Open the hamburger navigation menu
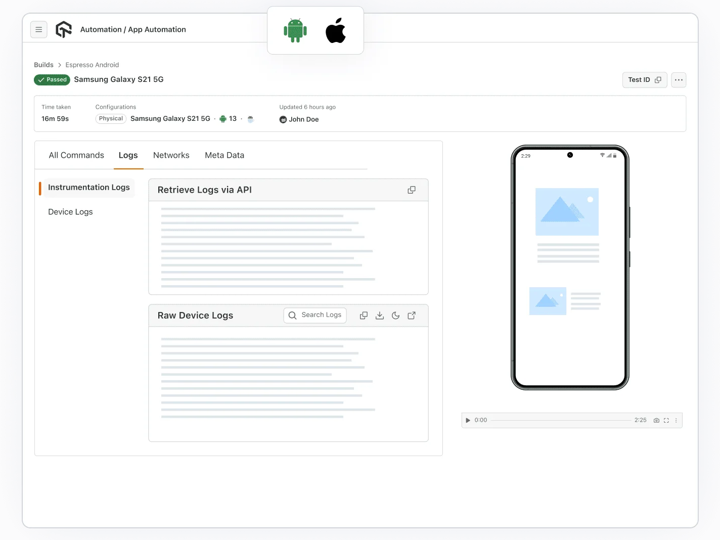Screen dimensions: 720x540 click(x=39, y=29)
